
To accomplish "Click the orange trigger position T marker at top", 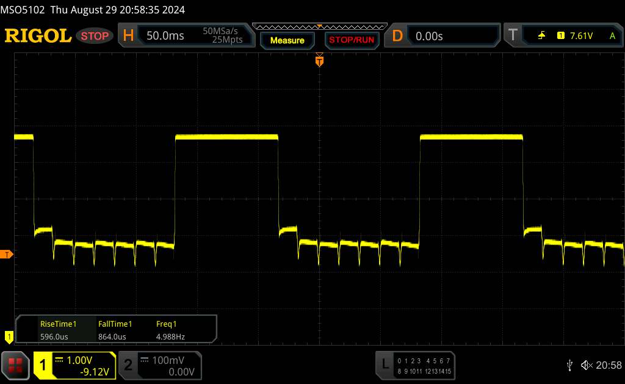I will point(319,61).
